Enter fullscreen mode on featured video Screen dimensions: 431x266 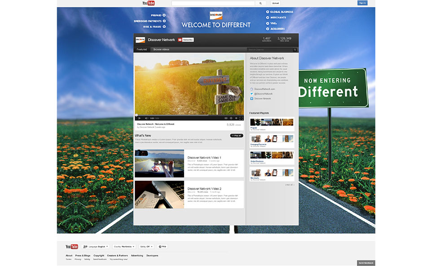pyautogui.click(x=242, y=118)
